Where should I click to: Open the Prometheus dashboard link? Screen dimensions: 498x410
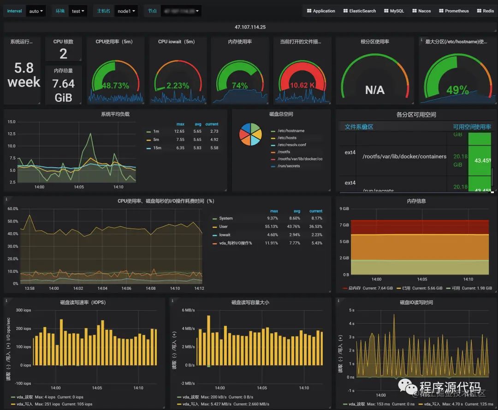click(x=454, y=11)
